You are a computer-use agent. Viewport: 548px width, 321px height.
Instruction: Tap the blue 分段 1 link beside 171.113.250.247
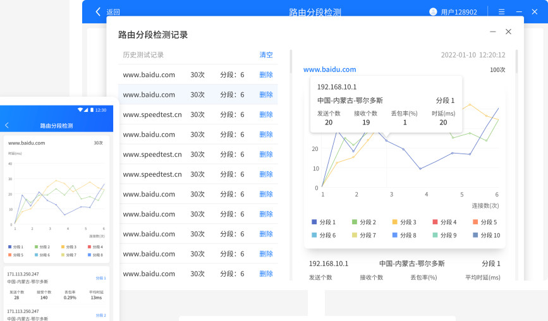[100, 278]
